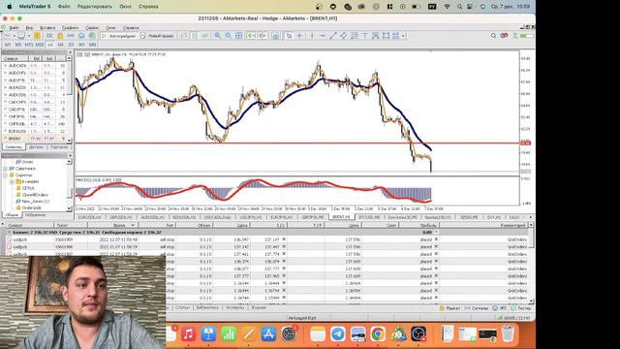Viewport: 620px width, 349px height.
Task: Select the MN timeframe button
Action: pyautogui.click(x=92, y=45)
